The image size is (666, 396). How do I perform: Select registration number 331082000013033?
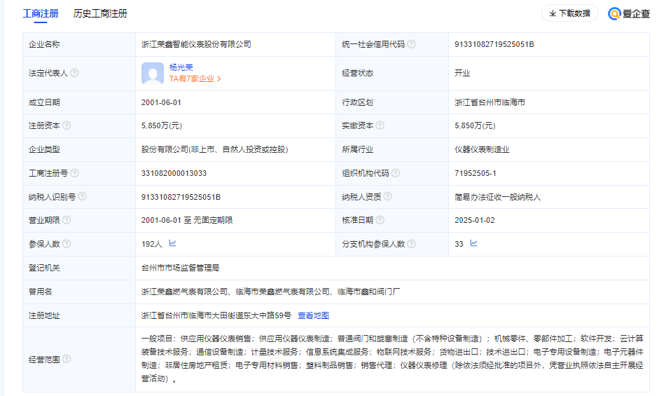point(174,173)
